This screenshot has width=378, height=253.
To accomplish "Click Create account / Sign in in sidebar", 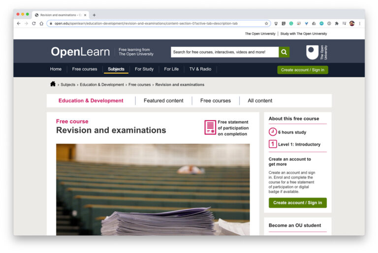I will [298, 203].
